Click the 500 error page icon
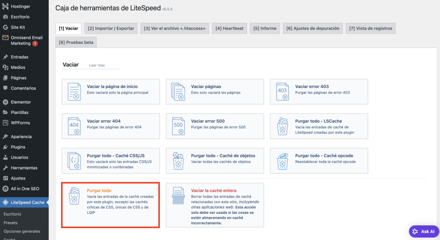This screenshot has height=240, width=440. pyautogui.click(x=178, y=126)
